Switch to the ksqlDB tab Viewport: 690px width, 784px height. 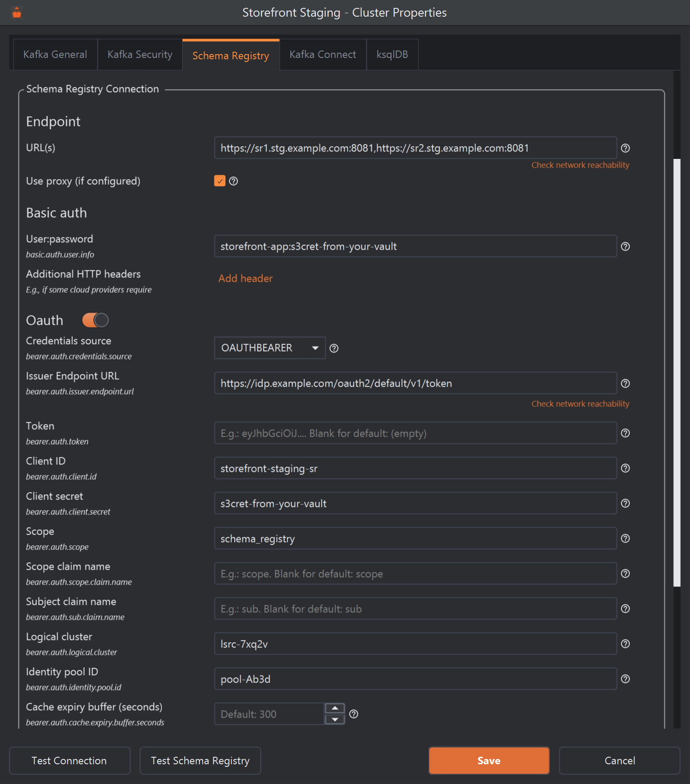pos(392,54)
